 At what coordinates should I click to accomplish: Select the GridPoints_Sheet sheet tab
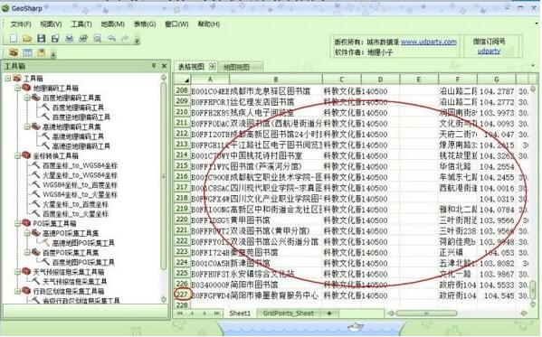[289, 314]
